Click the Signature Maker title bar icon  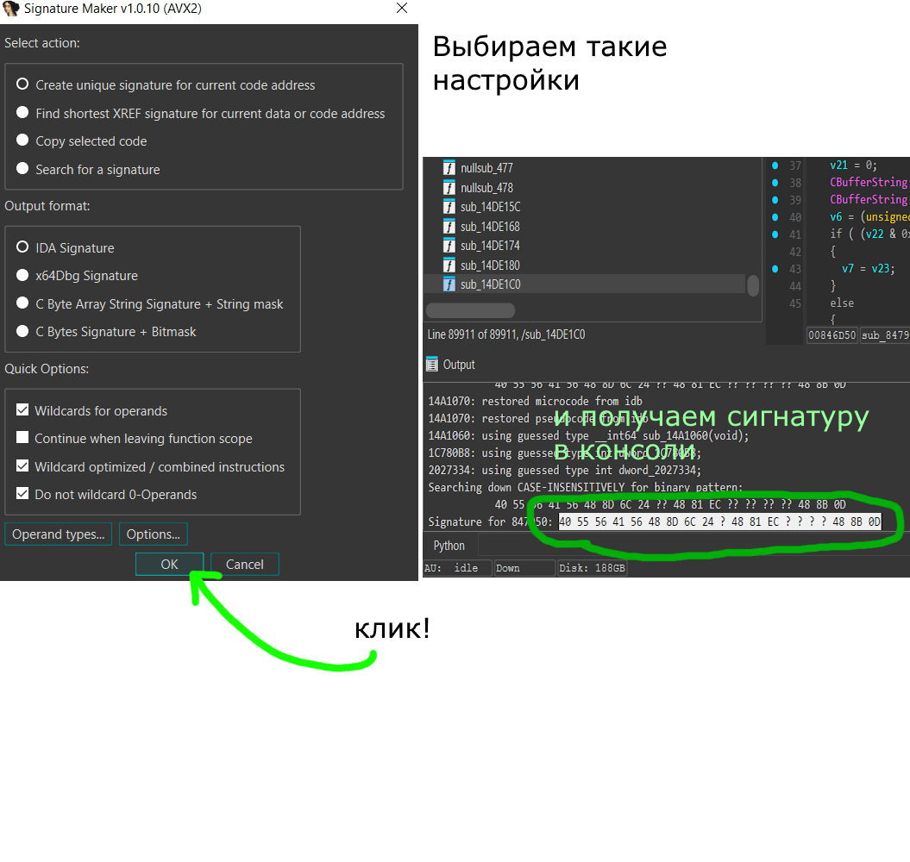[x=10, y=8]
